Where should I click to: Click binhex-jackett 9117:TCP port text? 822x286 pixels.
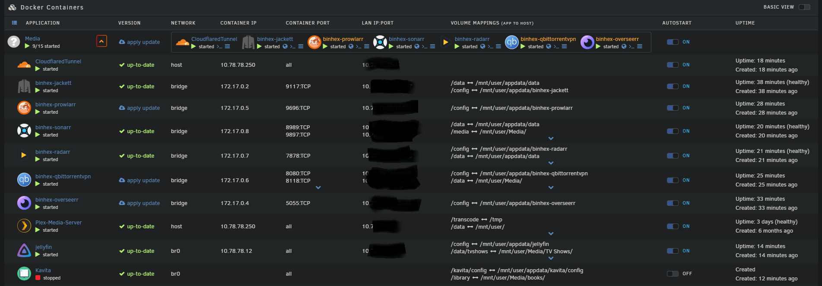click(298, 86)
